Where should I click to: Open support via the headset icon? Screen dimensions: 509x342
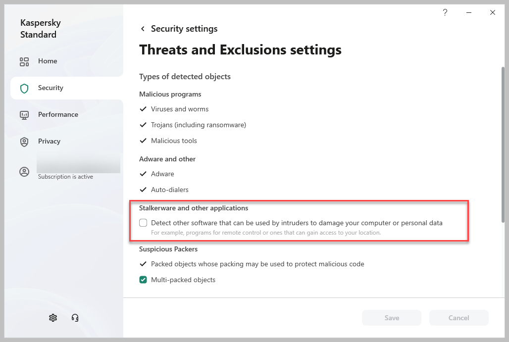click(x=75, y=318)
